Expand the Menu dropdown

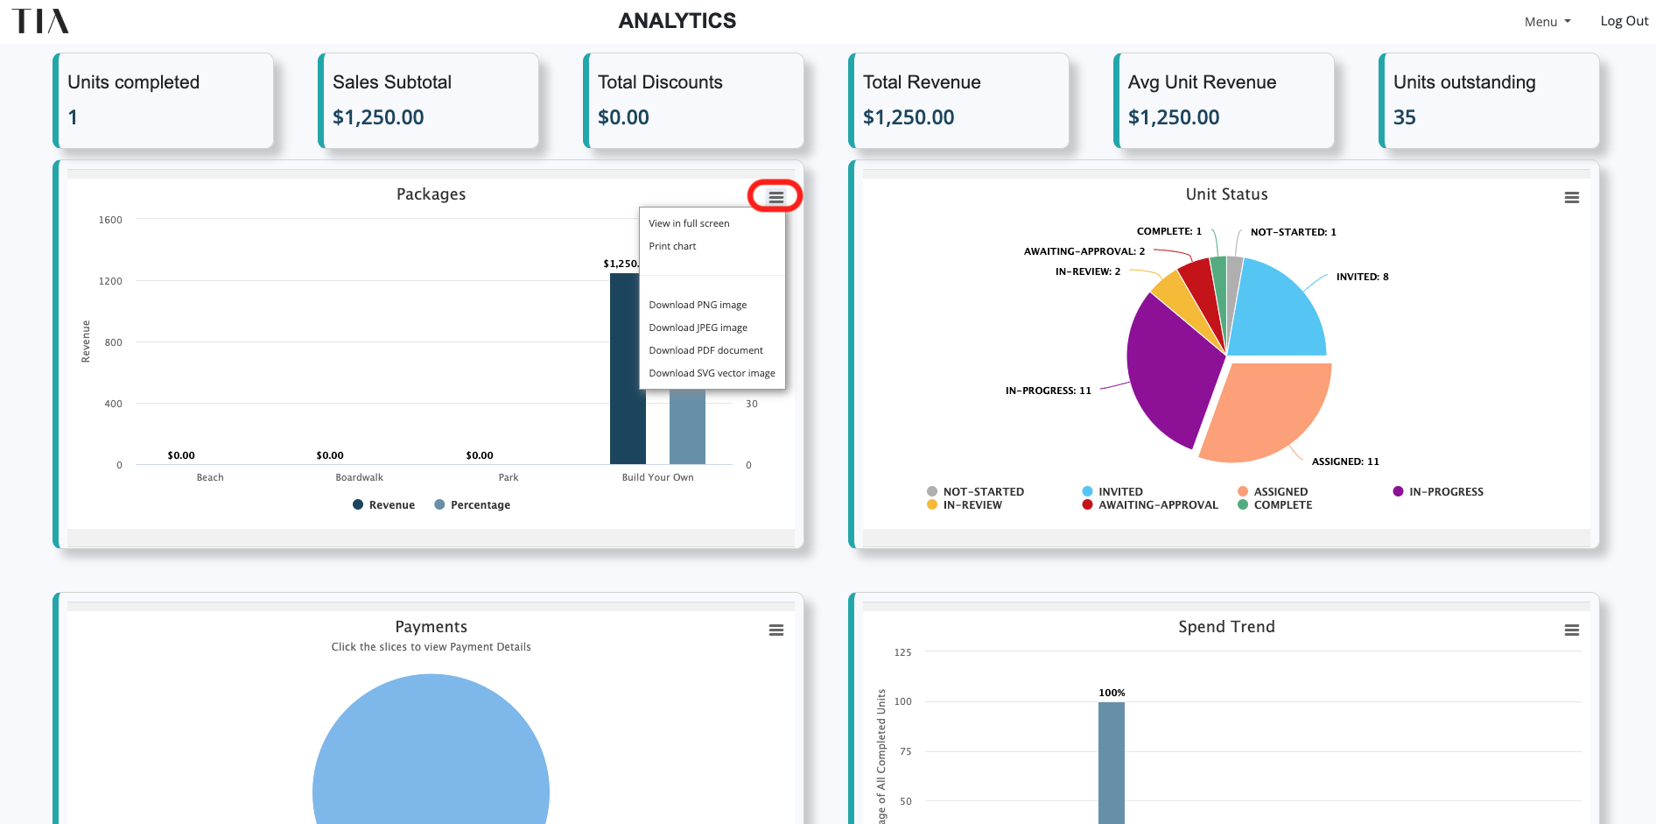1547,22
